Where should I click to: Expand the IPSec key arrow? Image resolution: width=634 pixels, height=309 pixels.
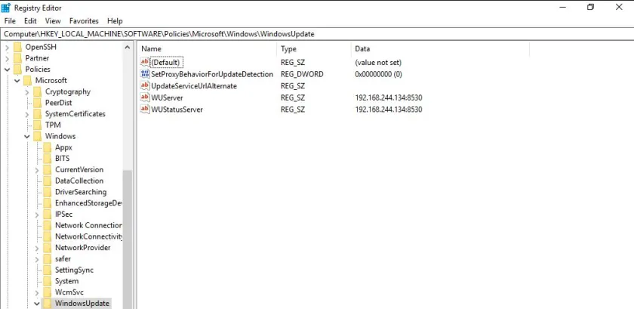pos(37,215)
